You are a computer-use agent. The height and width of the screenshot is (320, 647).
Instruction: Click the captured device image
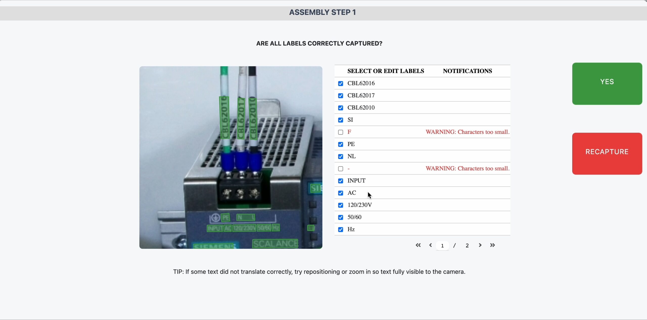pos(231,158)
